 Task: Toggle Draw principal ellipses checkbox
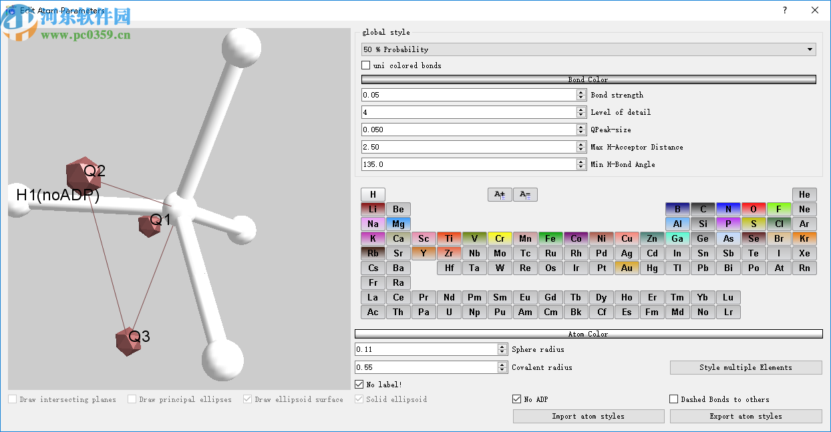click(x=132, y=399)
